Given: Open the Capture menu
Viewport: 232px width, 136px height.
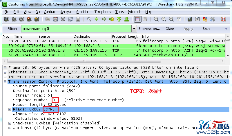Looking at the screenshot, I should pos(50,12).
